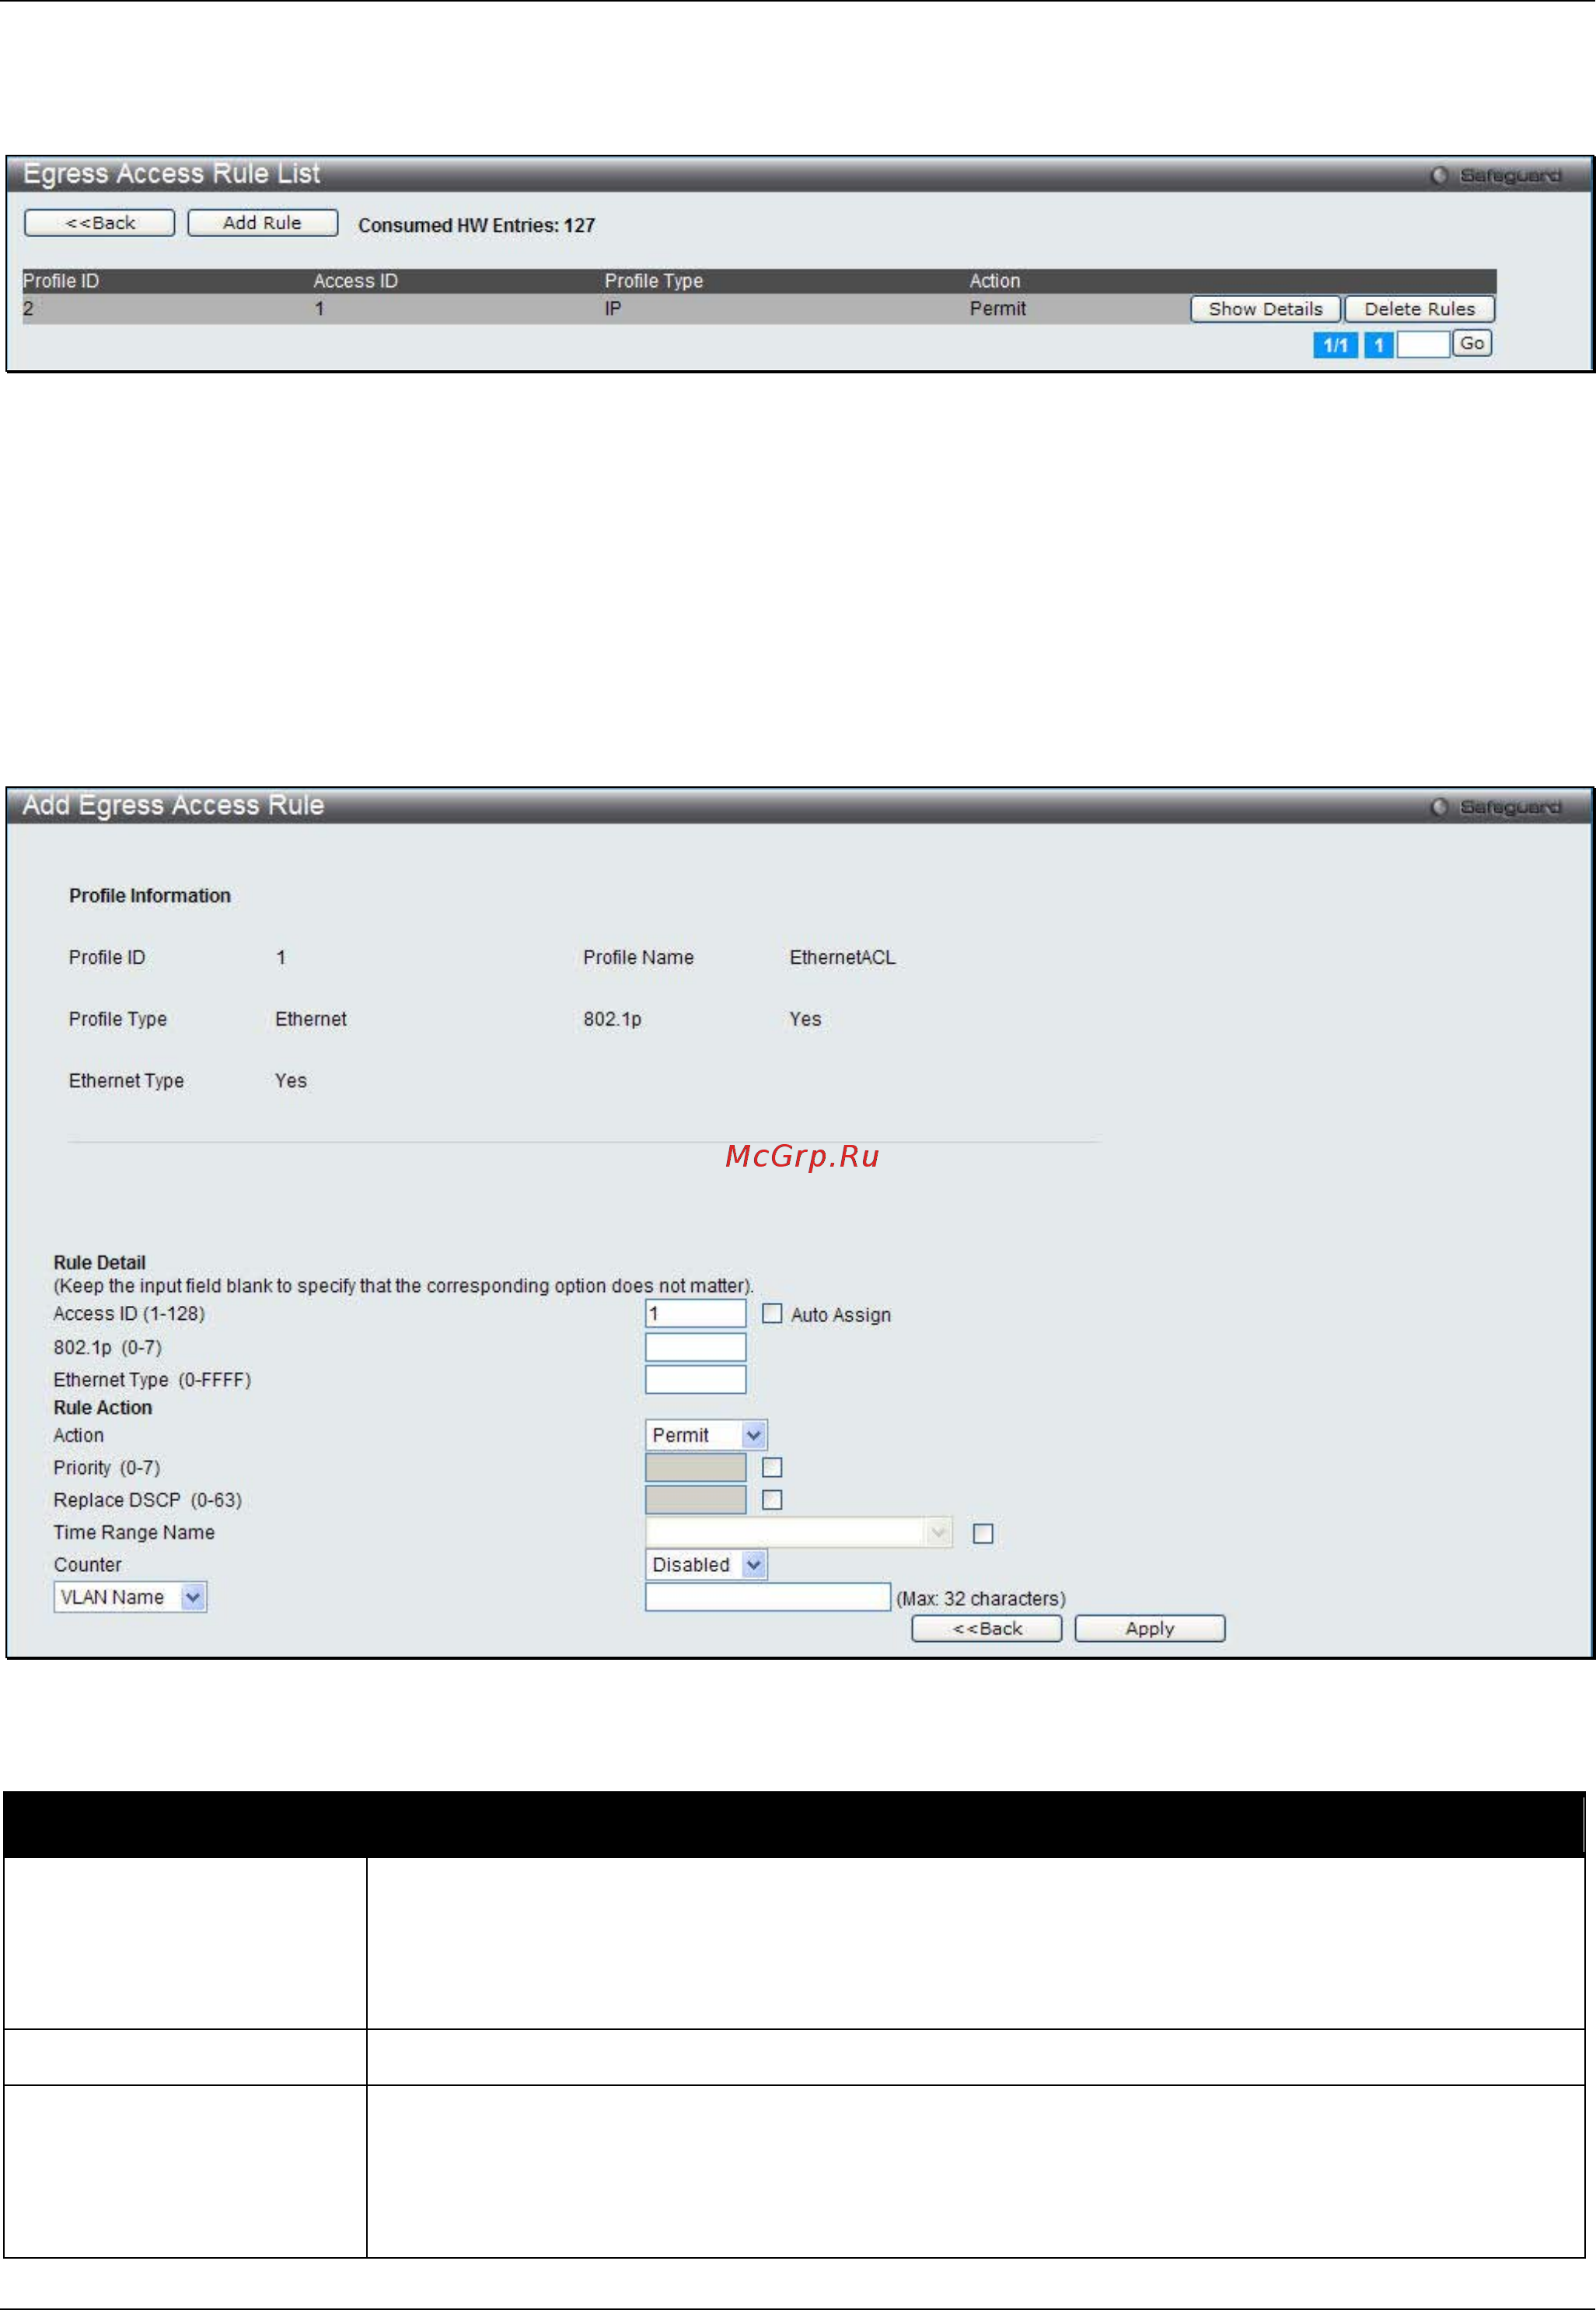Viewport: 1596px width, 2310px height.
Task: Click the Priority (0-7) disabled input field
Action: point(695,1467)
